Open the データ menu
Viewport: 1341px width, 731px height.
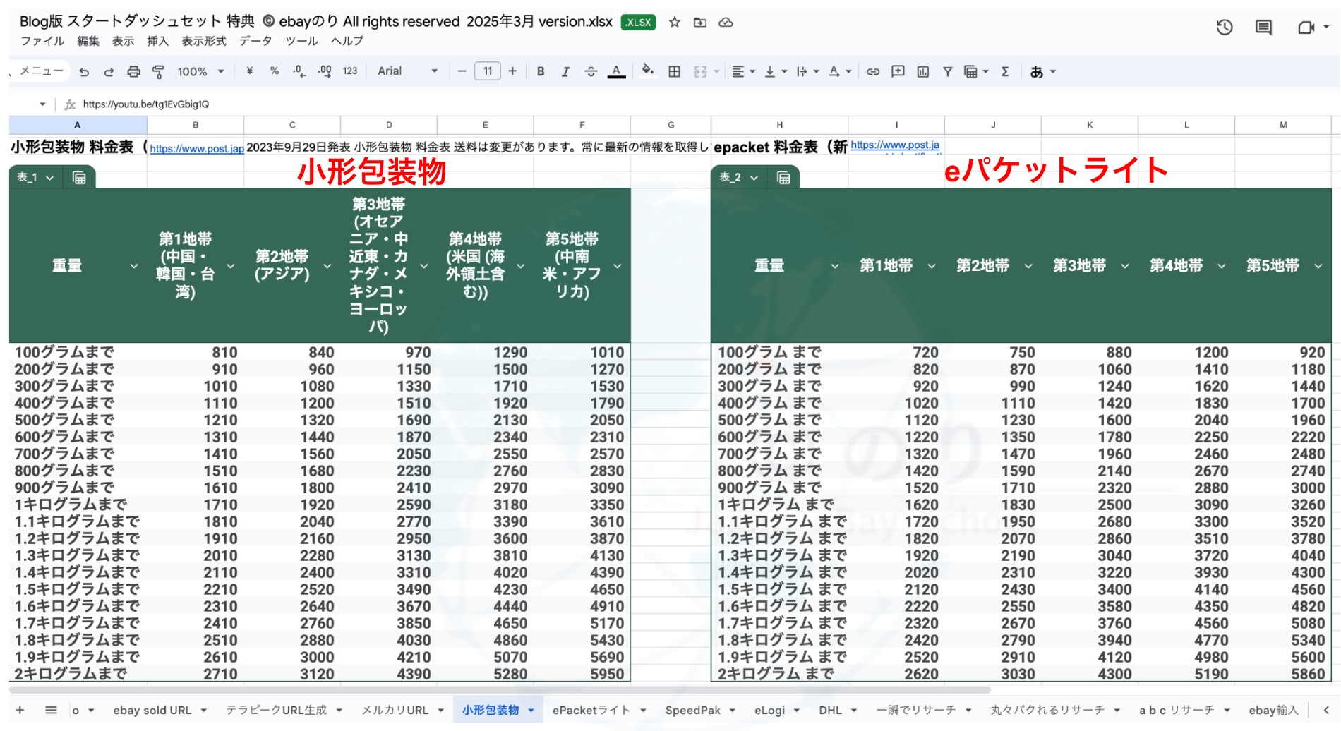click(x=255, y=41)
